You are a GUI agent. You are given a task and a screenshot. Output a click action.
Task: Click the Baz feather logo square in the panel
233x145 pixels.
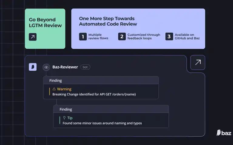[33, 67]
